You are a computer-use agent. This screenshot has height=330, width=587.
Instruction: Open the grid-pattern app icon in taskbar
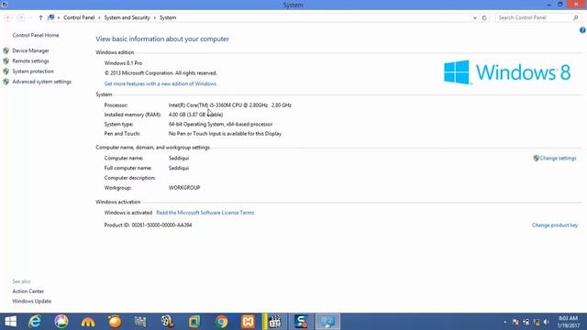(140, 322)
